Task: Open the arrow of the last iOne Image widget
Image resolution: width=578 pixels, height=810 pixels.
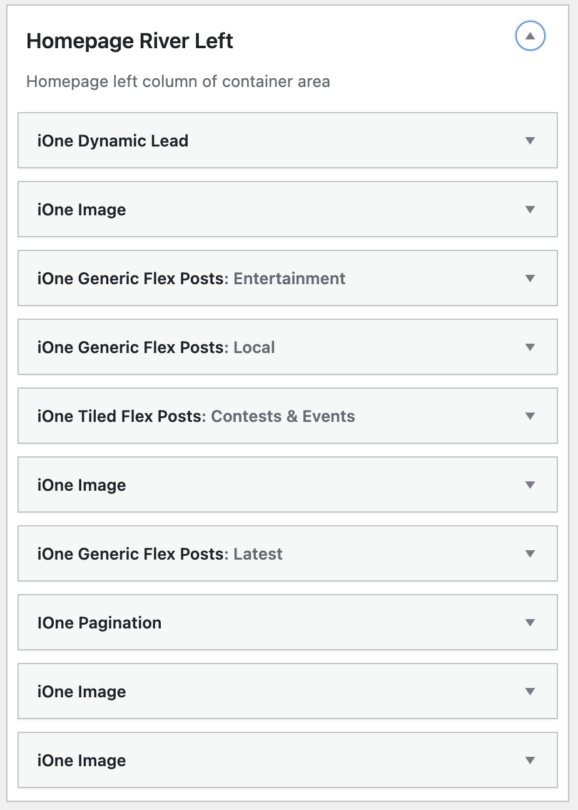Action: tap(530, 761)
